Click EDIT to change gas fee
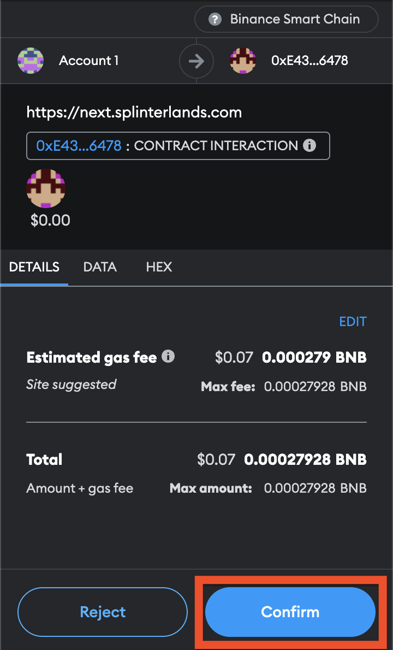393x650 pixels. coord(353,322)
